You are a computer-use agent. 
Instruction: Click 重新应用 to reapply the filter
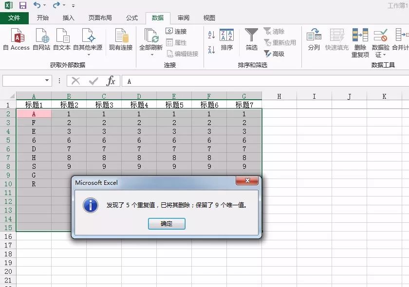tap(281, 42)
